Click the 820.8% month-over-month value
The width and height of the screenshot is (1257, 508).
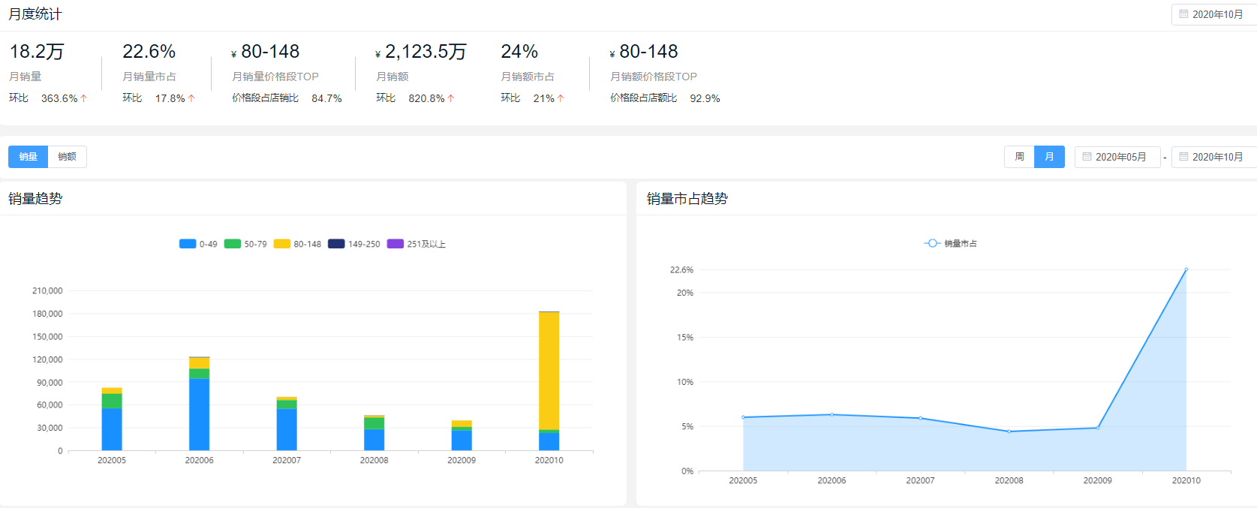tap(427, 98)
